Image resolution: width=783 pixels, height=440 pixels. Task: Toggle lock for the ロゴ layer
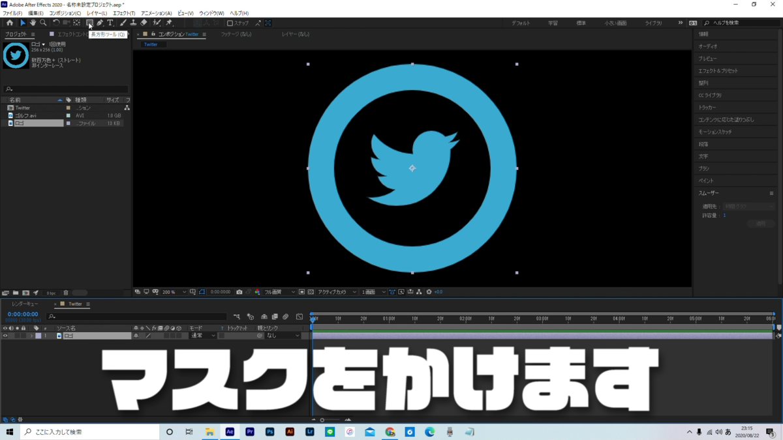tap(23, 336)
